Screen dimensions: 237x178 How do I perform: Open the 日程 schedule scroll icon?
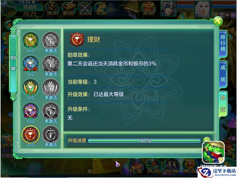(102, 9)
